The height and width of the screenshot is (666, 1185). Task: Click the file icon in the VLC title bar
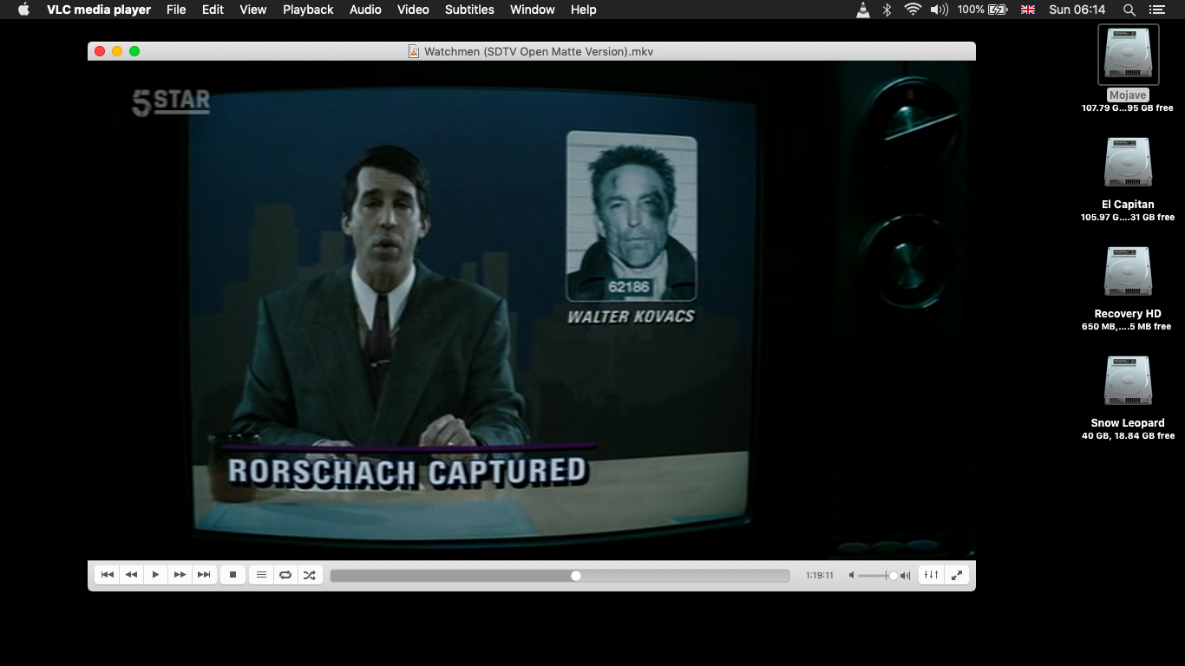click(x=415, y=51)
